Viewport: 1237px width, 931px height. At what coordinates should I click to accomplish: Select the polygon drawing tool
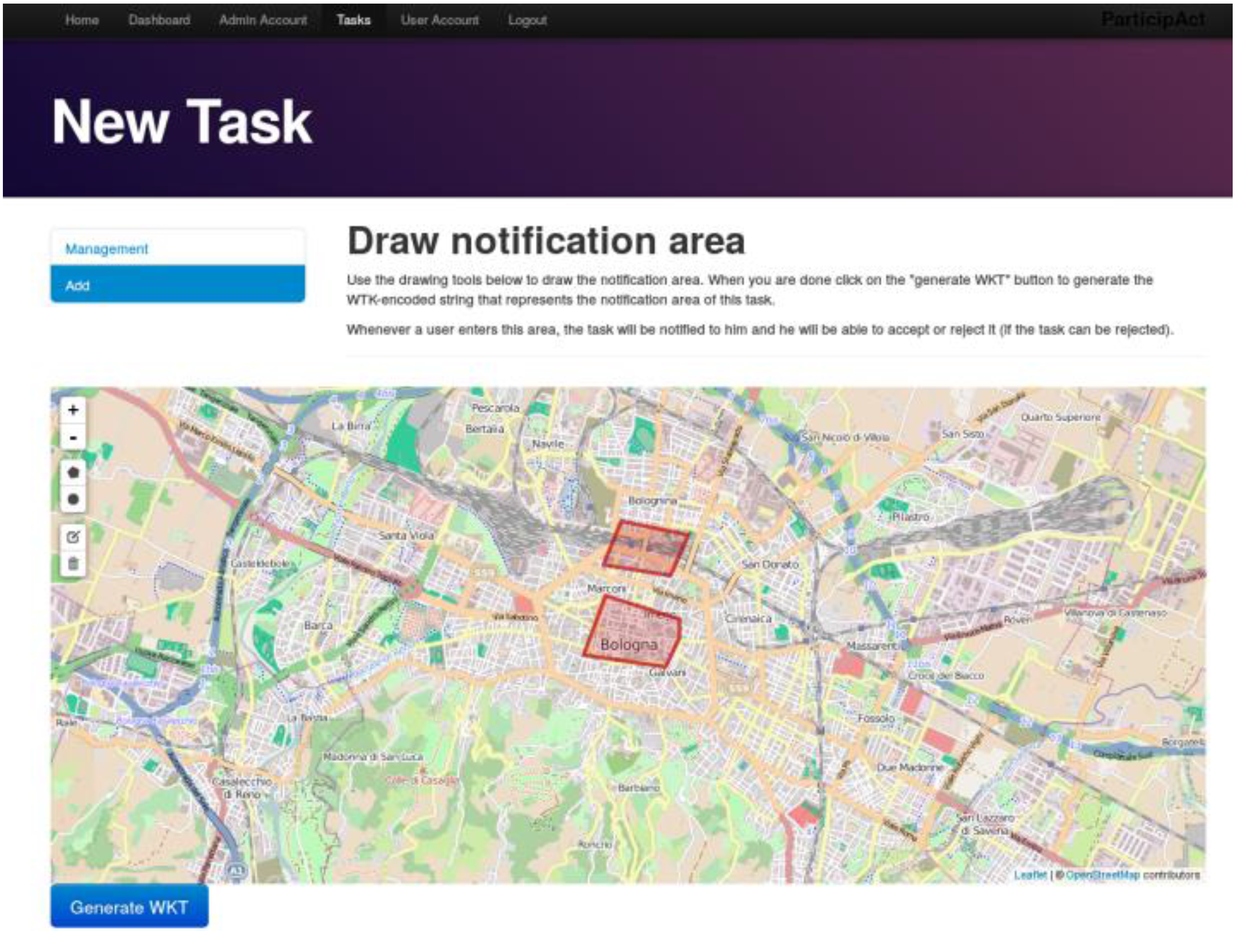point(73,473)
